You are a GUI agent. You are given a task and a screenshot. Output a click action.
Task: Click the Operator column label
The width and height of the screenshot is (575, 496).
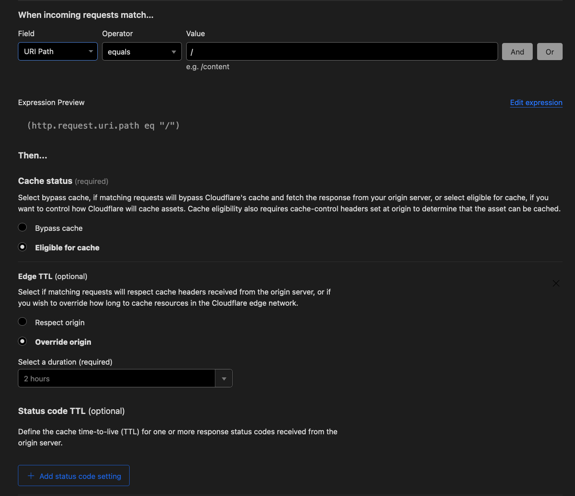click(118, 34)
